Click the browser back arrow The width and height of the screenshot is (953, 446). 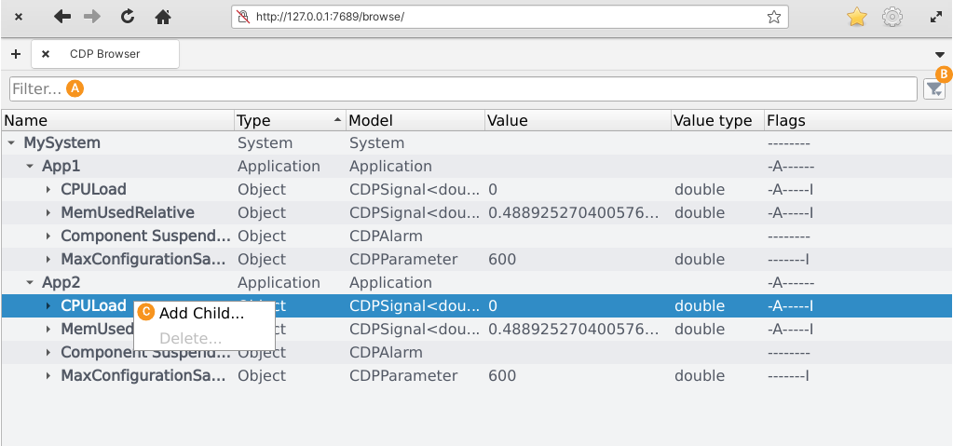62,17
